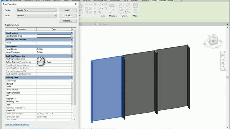
Task: Click the small button beside Cost value
Action: click(72, 105)
